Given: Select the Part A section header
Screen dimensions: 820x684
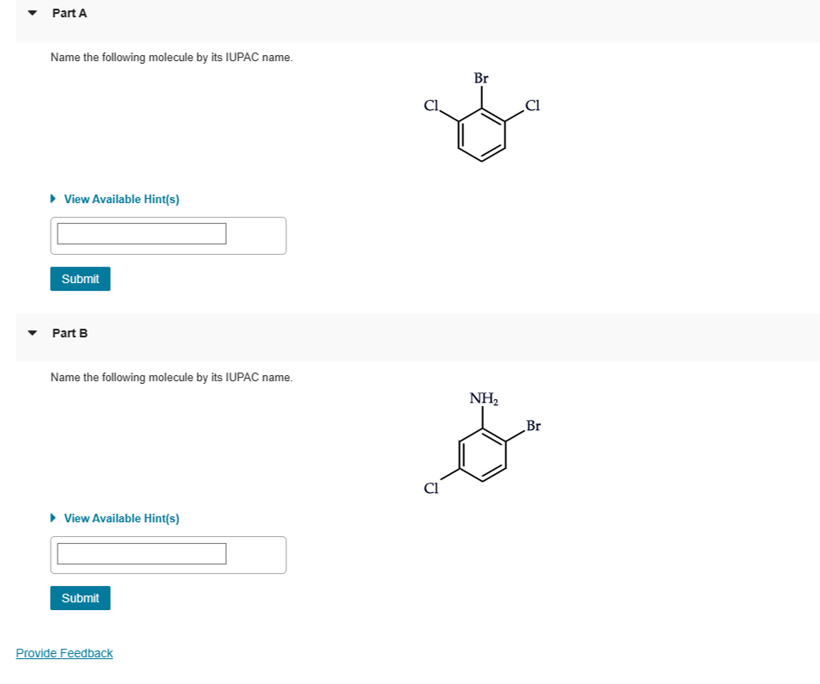Looking at the screenshot, I should (70, 13).
